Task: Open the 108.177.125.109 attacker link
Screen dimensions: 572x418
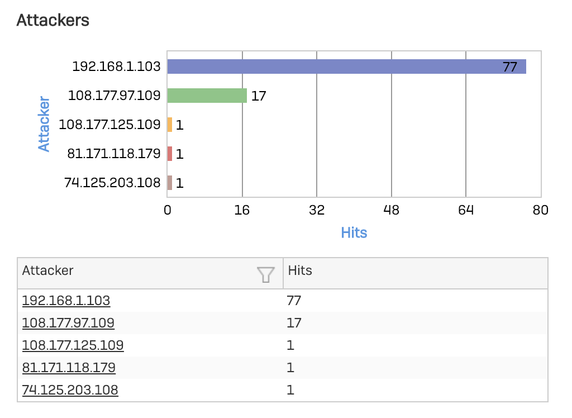Action: (x=73, y=345)
